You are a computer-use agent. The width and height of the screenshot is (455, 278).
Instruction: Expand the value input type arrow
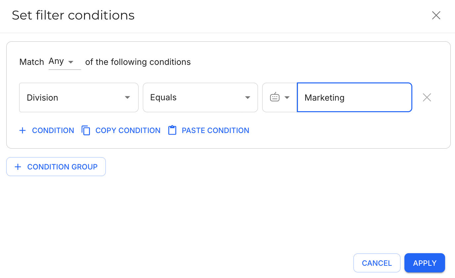pos(287,97)
